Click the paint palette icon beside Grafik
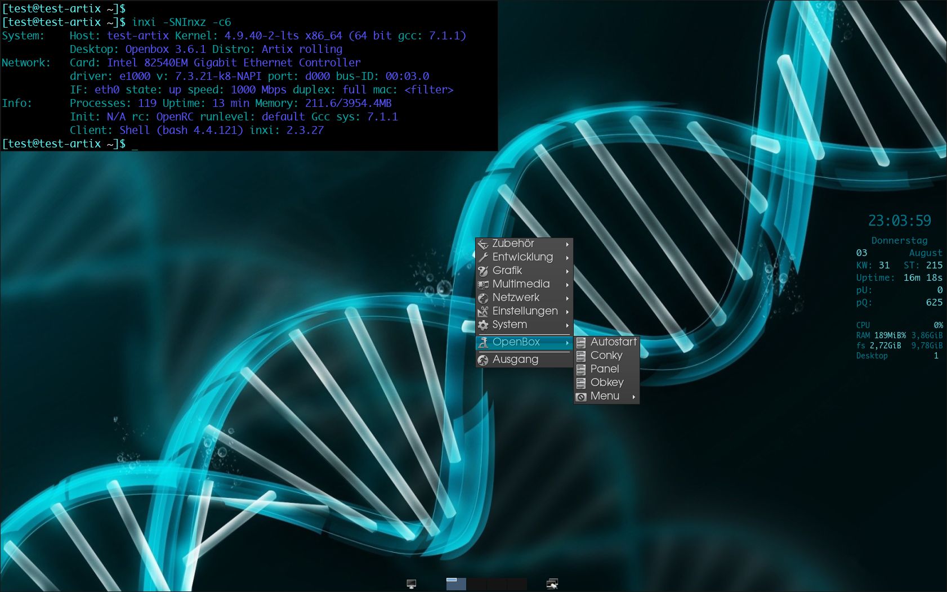 click(483, 271)
